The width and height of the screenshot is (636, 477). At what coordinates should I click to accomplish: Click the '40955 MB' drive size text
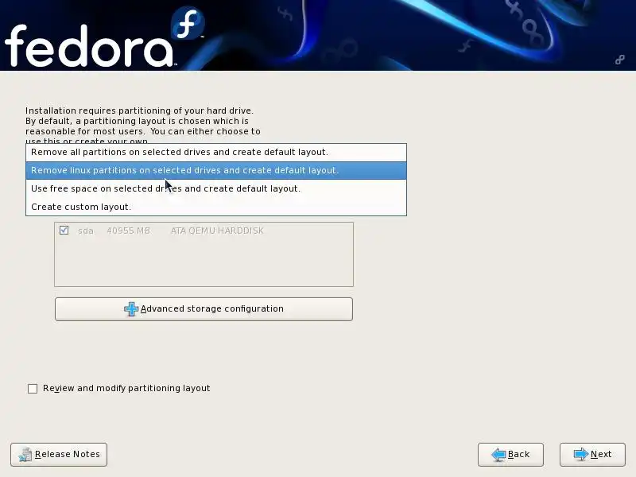click(128, 231)
